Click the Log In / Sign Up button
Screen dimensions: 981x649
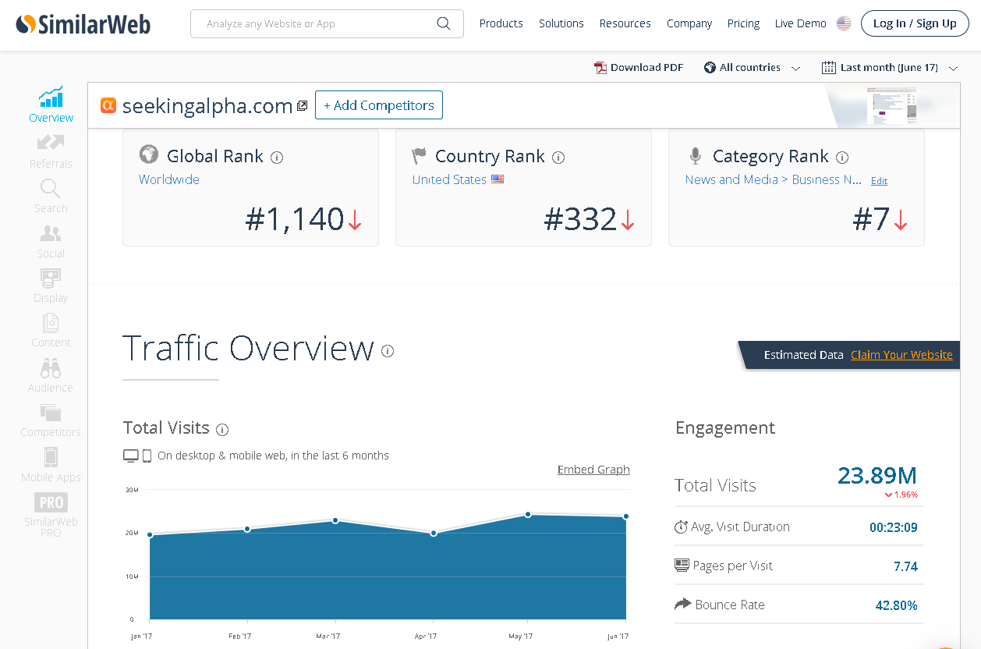click(x=914, y=23)
